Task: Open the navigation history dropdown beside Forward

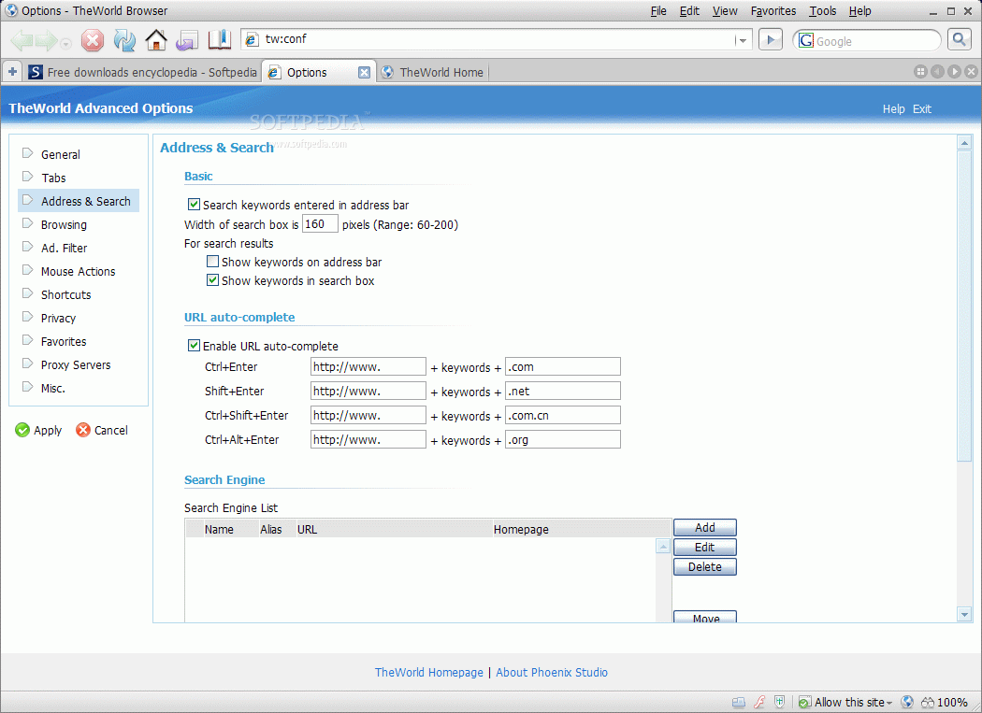Action: tap(65, 43)
